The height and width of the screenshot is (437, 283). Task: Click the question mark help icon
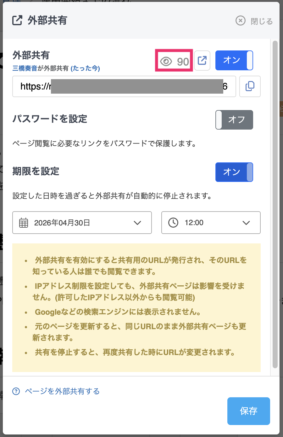[x=16, y=391]
